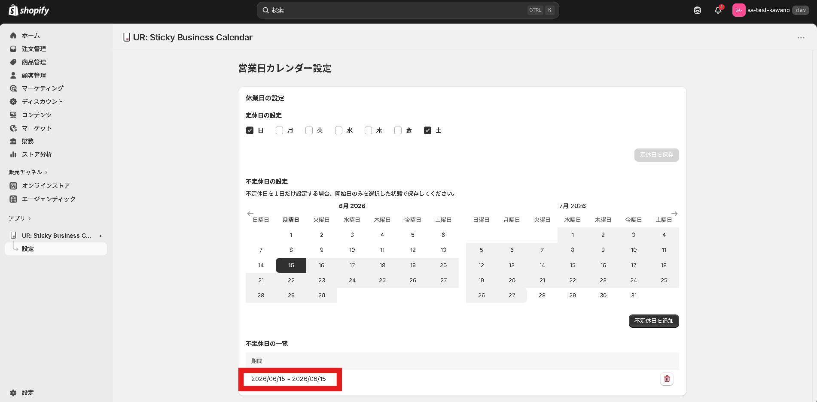Select July 4 in the calendar
The image size is (817, 402).
pos(664,235)
